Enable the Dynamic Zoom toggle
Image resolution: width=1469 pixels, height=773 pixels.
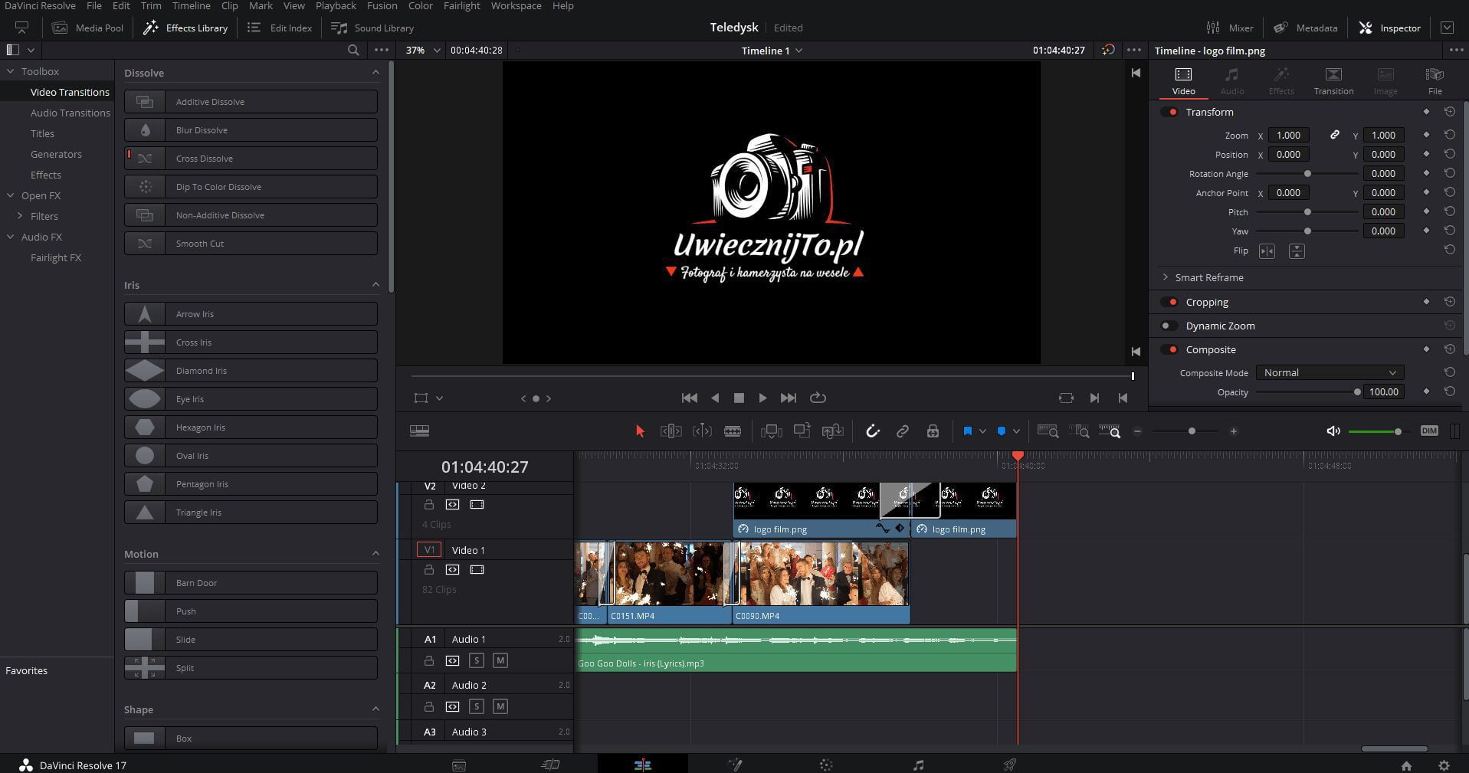1169,326
